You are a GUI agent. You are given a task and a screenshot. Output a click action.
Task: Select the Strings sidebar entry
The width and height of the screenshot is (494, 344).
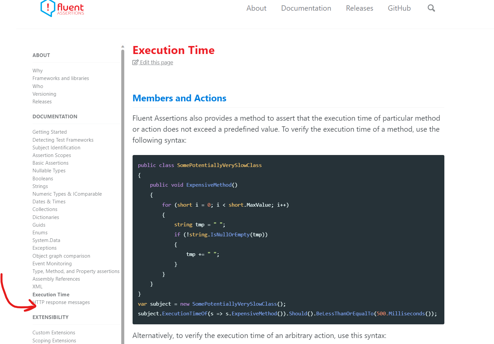coord(40,186)
